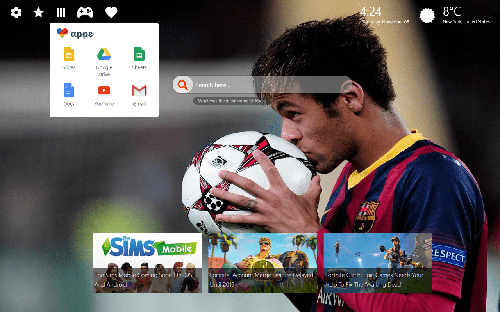Screen dimensions: 500x312
Task: Click the date 'Thursday, November 08'
Action: point(386,22)
